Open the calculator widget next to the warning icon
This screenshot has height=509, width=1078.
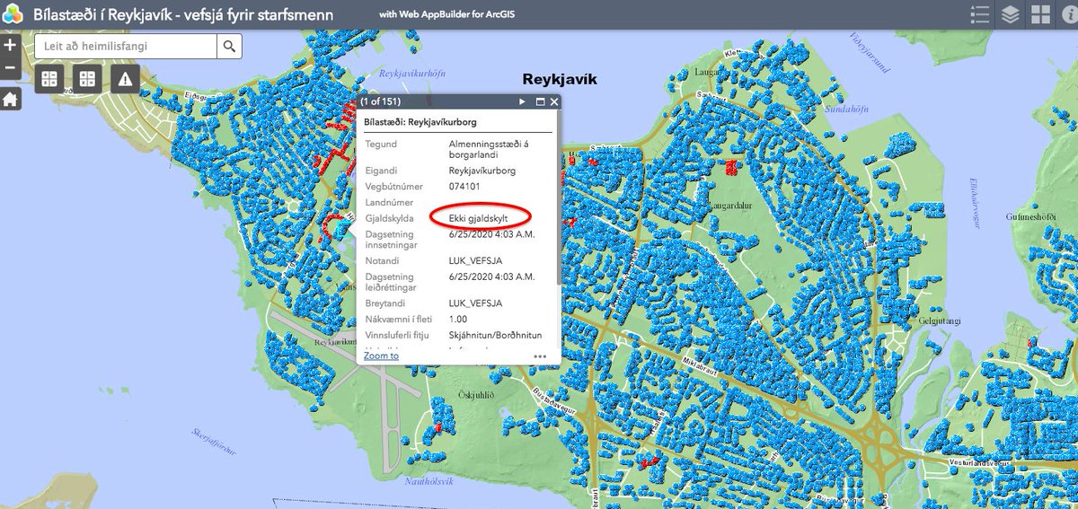coord(87,79)
